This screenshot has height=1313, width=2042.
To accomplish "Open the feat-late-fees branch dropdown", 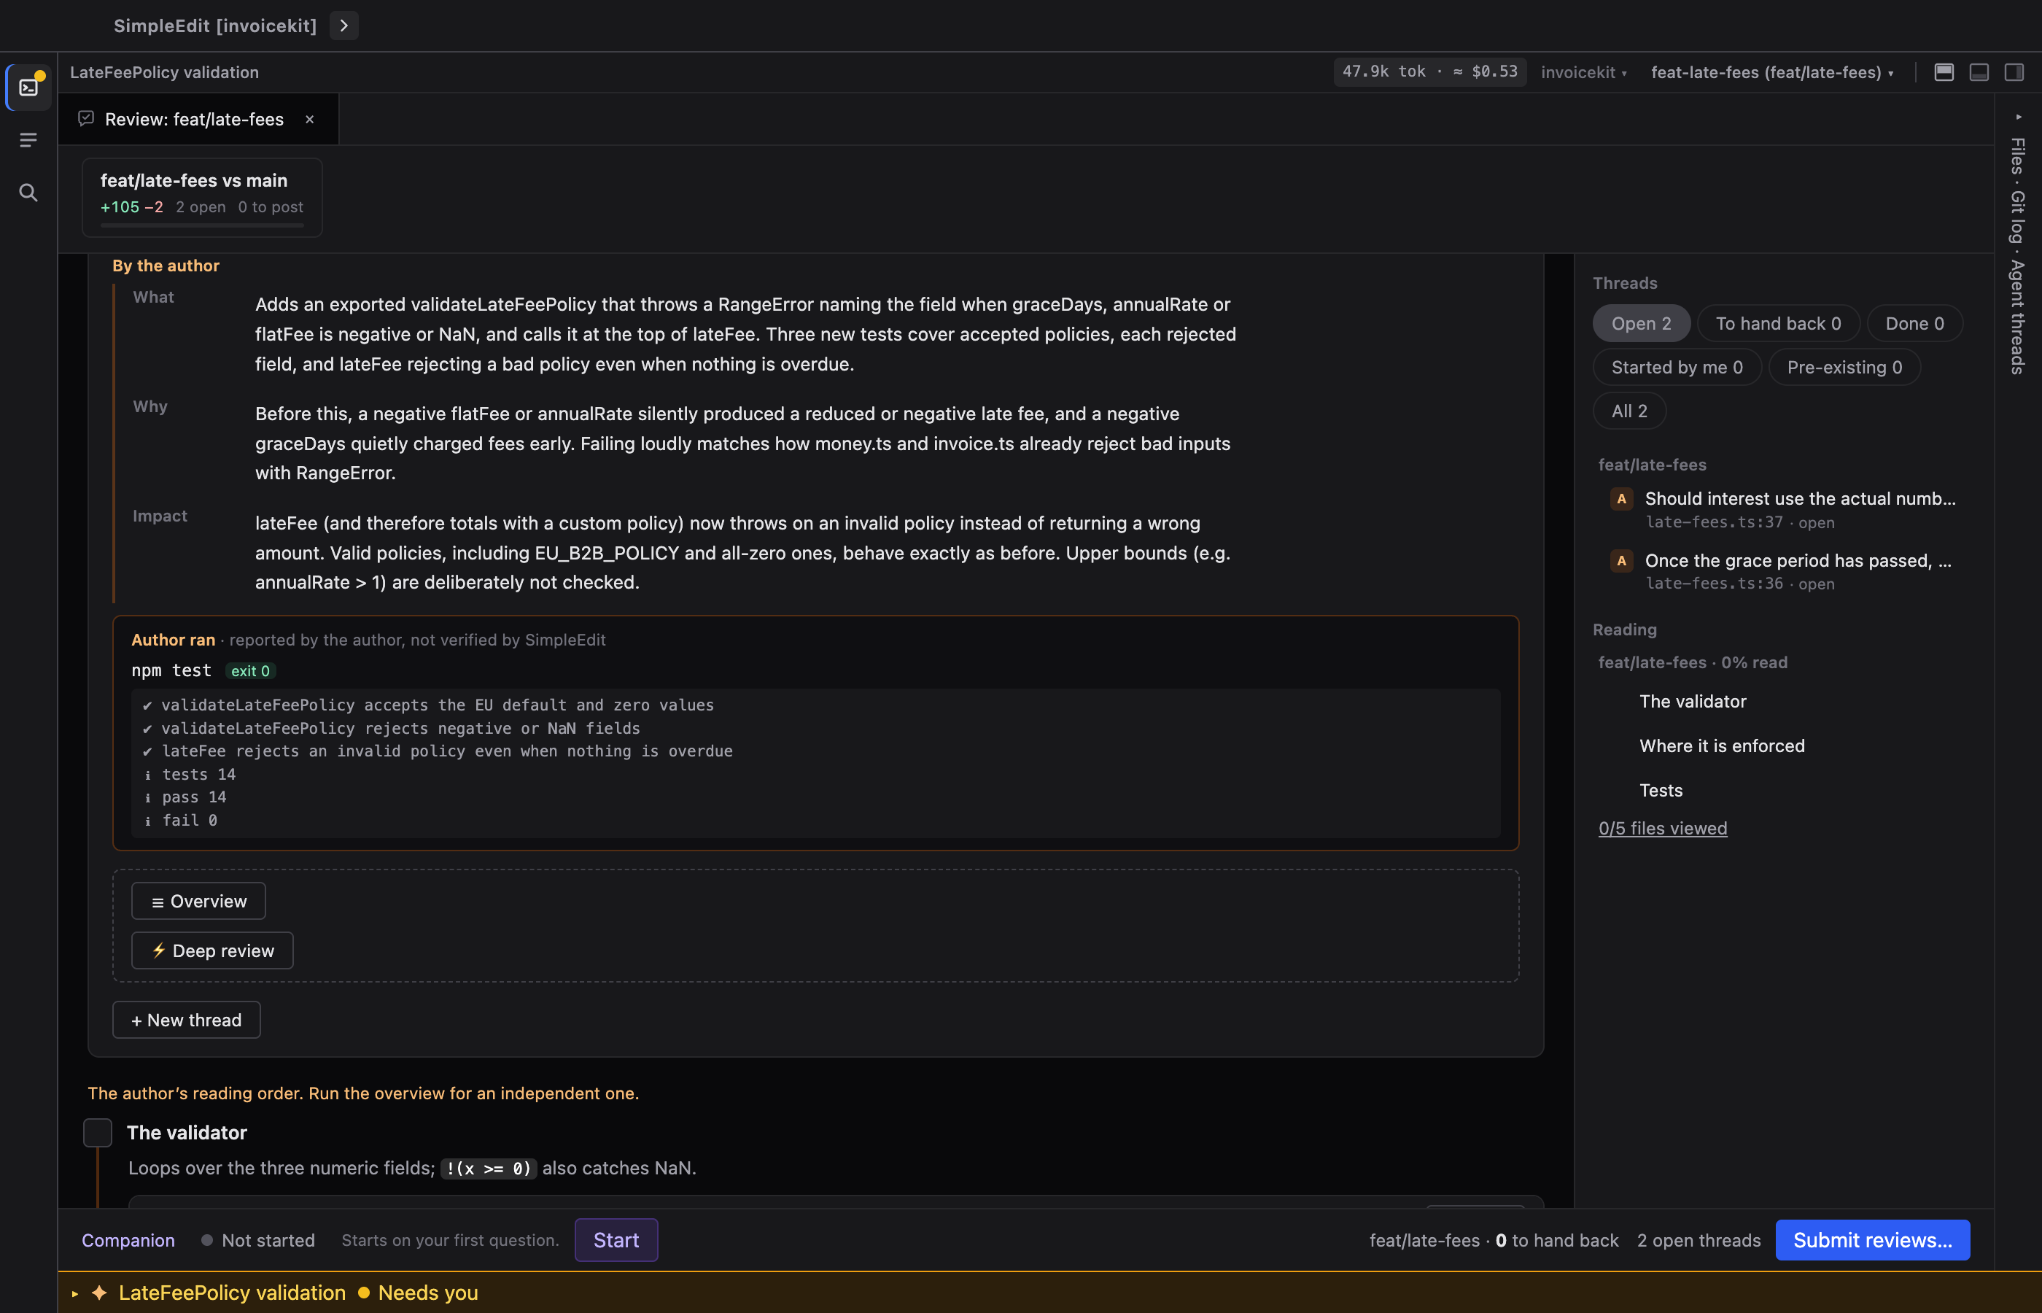I will point(1772,72).
